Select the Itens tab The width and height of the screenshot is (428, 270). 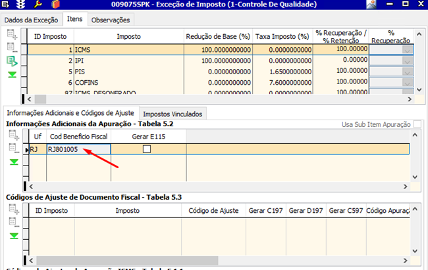coord(75,19)
